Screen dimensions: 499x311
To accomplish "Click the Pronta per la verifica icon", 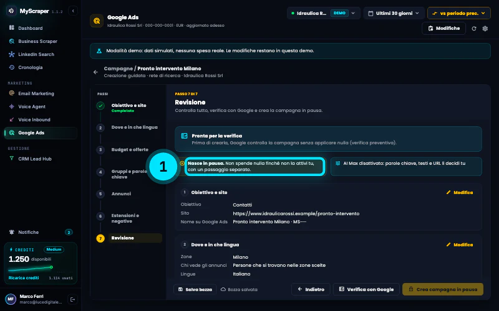I will tap(184, 136).
